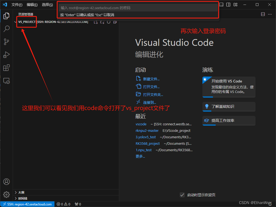Open recent folder RK3568_project
Viewport: 276px width, 207px height.
pyautogui.click(x=147, y=143)
